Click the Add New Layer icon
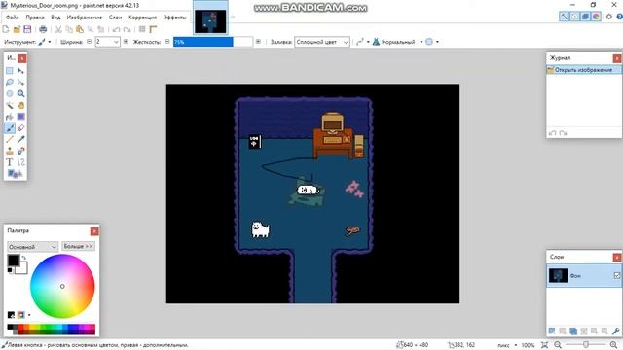Viewport: 623px width, 350px height. click(552, 331)
